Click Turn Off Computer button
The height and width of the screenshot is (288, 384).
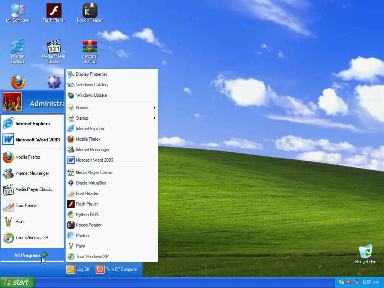[x=117, y=269]
